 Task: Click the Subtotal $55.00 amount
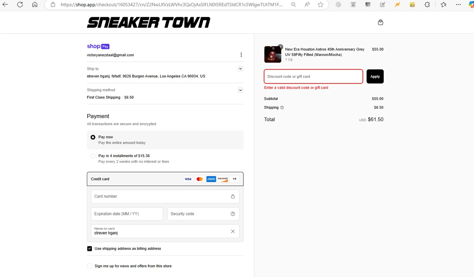pos(378,99)
